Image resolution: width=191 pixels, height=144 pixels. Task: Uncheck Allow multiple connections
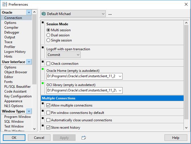(48, 105)
